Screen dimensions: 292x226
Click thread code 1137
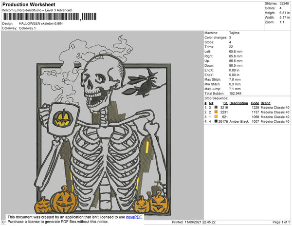click(x=255, y=112)
